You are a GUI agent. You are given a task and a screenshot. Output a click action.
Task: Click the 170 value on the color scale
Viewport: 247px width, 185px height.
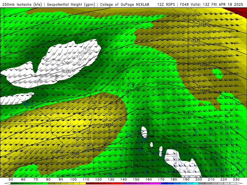click(161, 179)
